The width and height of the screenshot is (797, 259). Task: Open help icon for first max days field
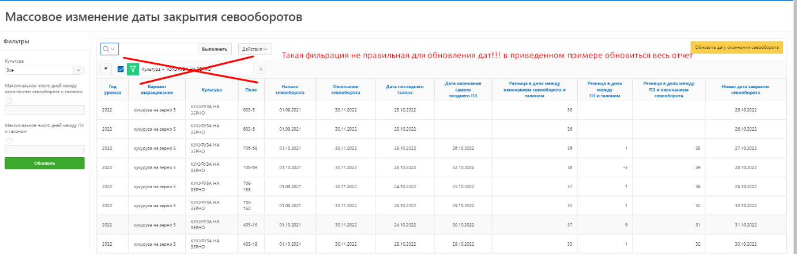(x=8, y=100)
